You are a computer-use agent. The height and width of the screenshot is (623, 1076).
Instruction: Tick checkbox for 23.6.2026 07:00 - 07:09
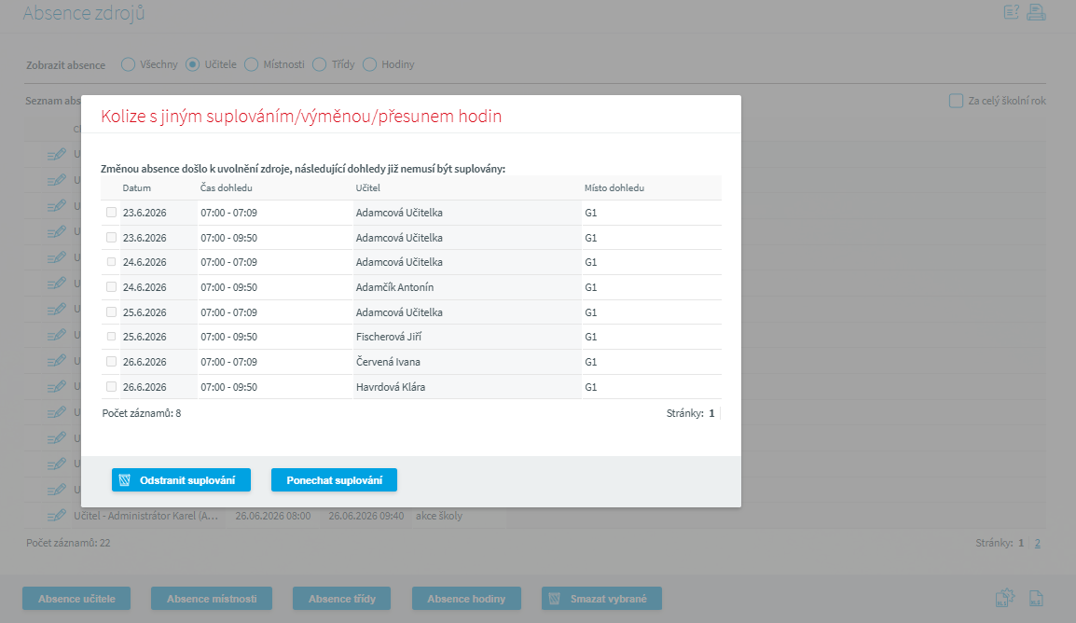(111, 213)
